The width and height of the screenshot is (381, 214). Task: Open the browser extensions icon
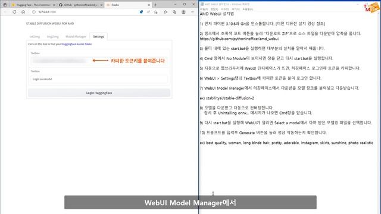tap(165, 12)
